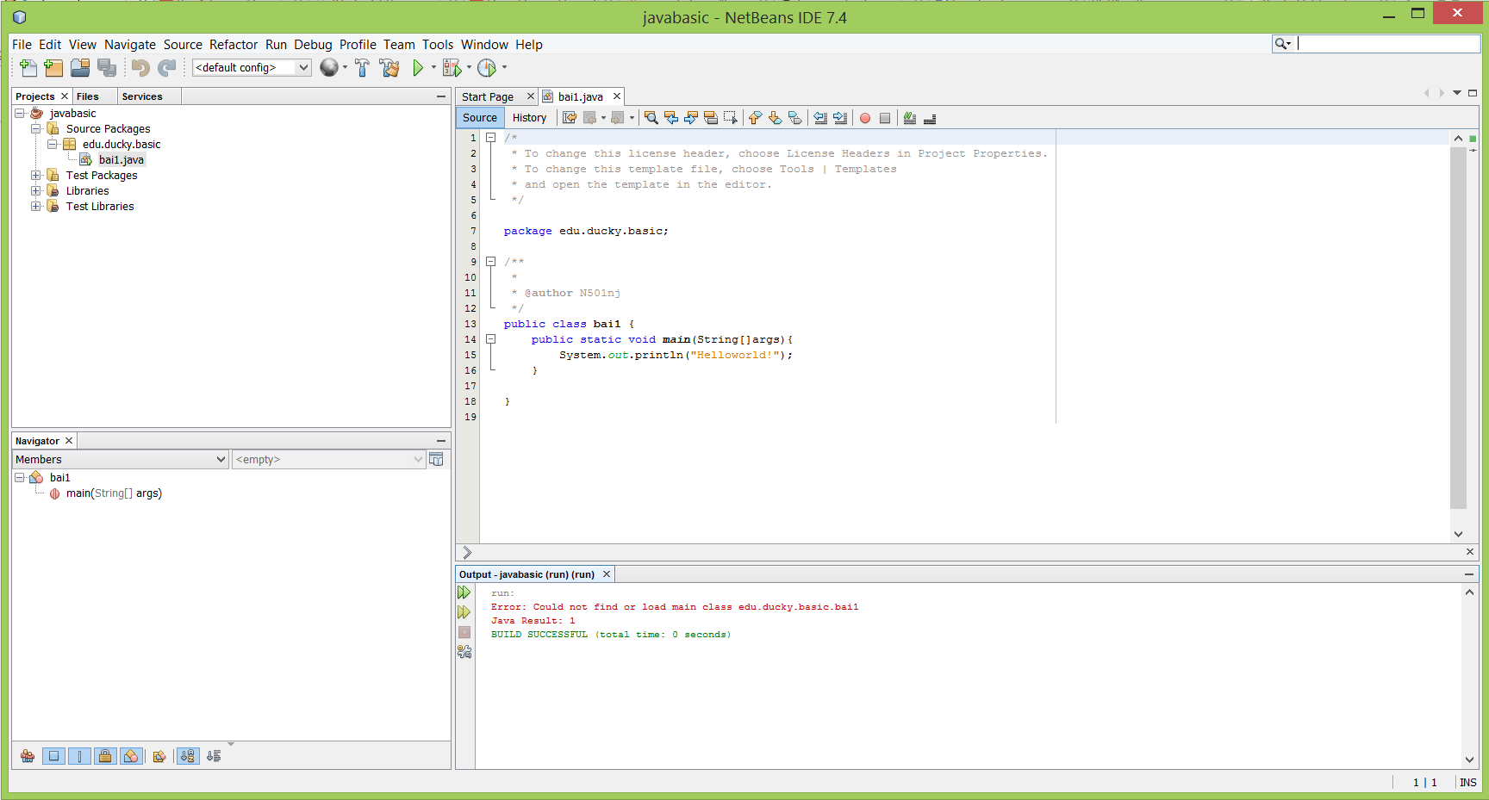1489x800 pixels.
Task: Expand the Libraries tree node
Action: pos(35,190)
